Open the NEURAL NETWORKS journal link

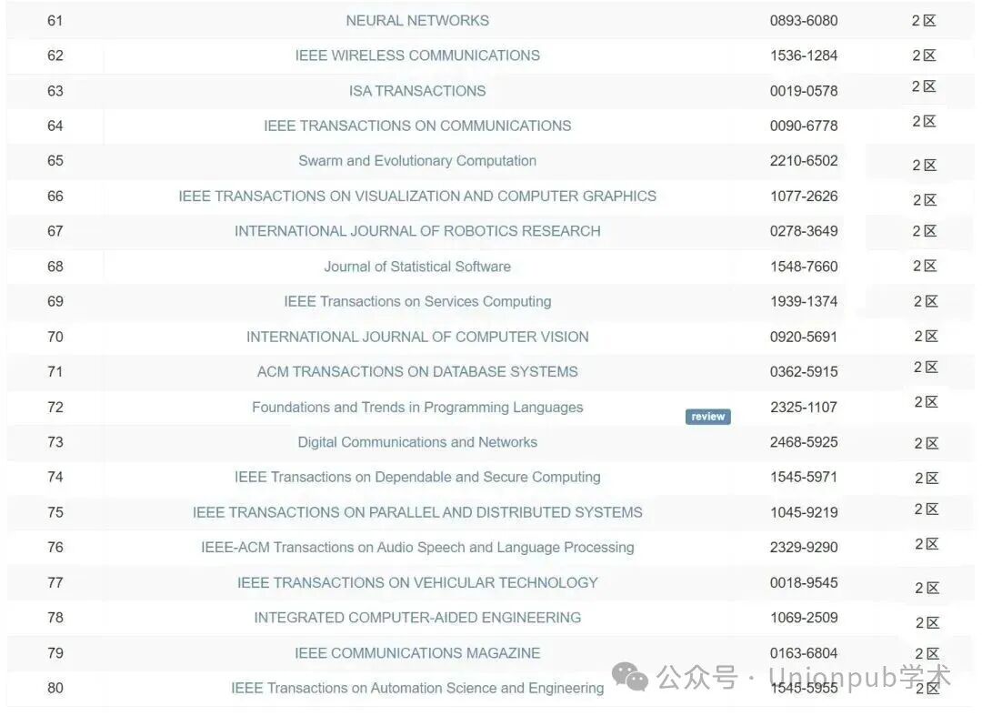(417, 21)
